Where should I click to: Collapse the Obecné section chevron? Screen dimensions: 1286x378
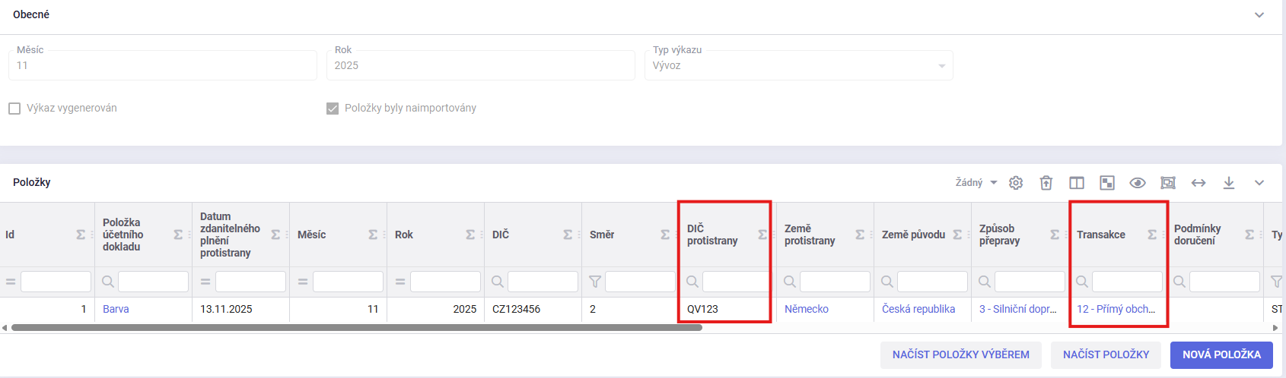(1259, 15)
